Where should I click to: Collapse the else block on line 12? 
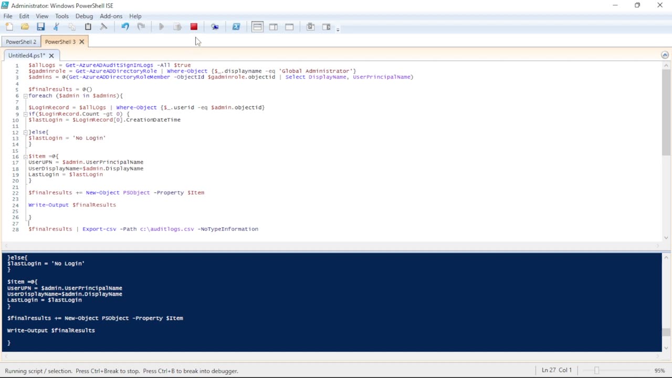coord(25,132)
